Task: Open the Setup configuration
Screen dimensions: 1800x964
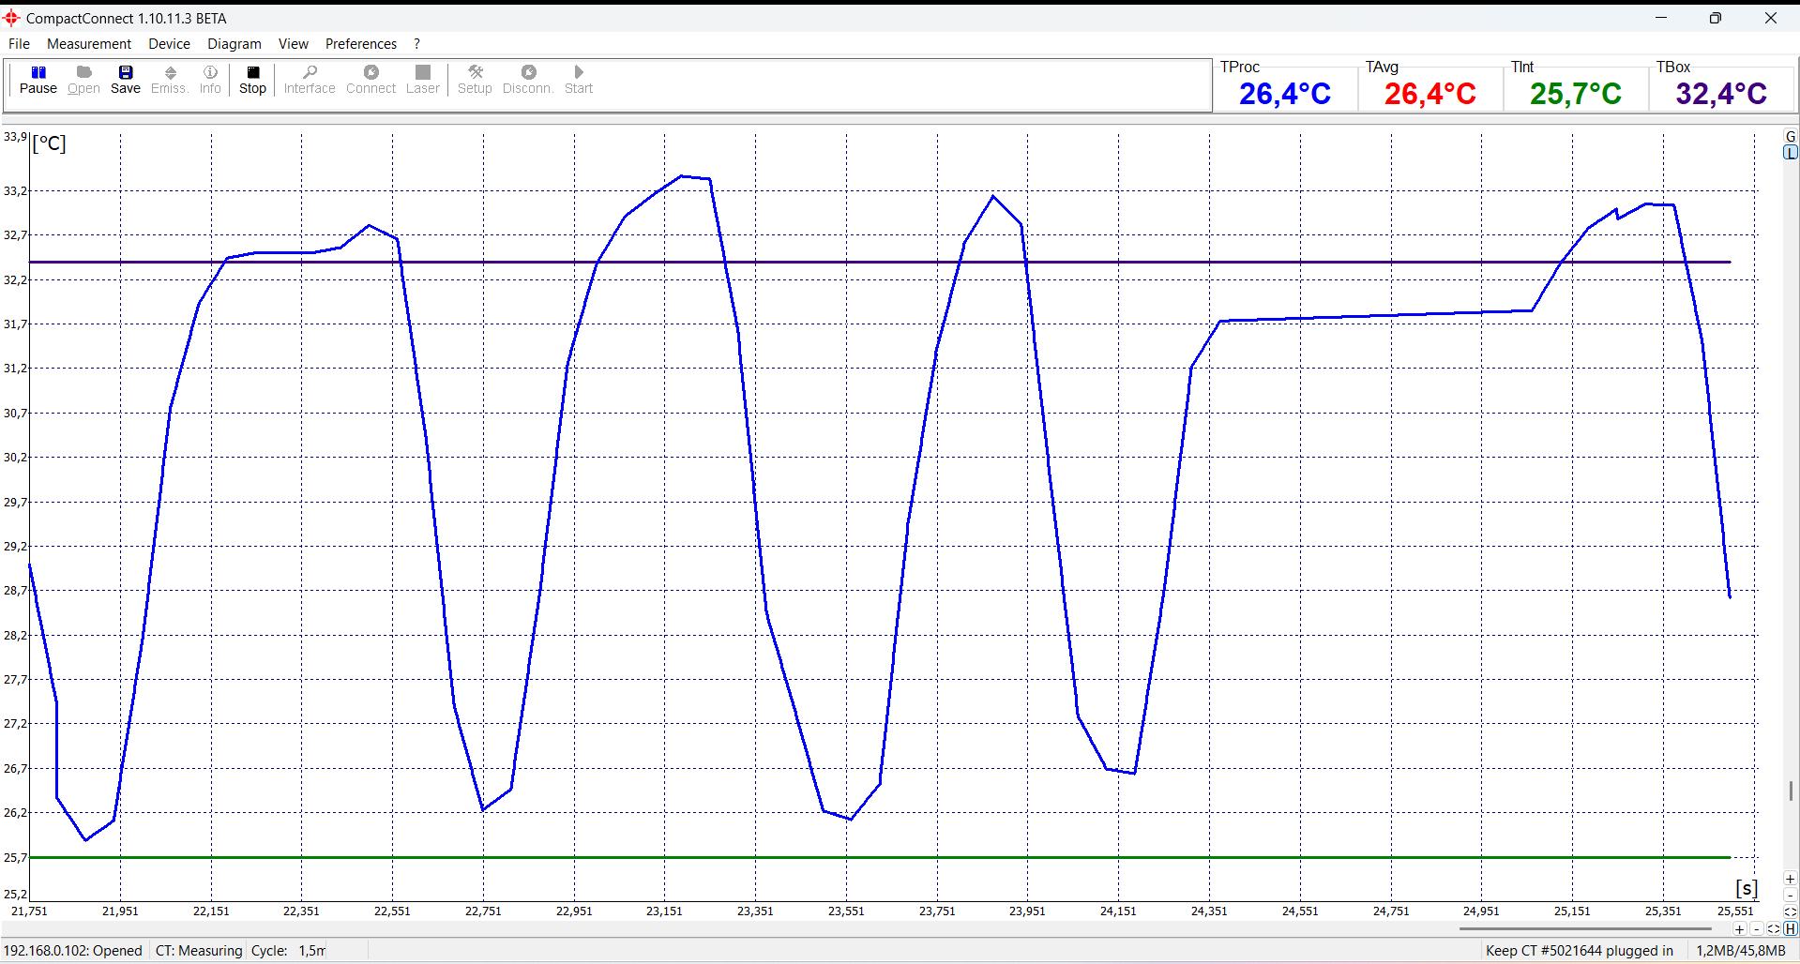Action: [476, 80]
